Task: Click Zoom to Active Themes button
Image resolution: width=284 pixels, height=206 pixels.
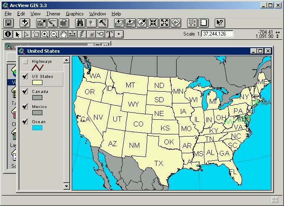Action: tap(130, 23)
